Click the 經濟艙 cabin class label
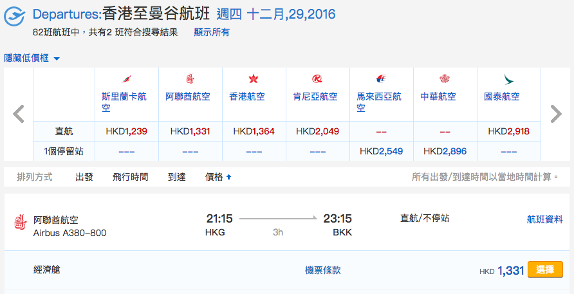 click(x=46, y=270)
